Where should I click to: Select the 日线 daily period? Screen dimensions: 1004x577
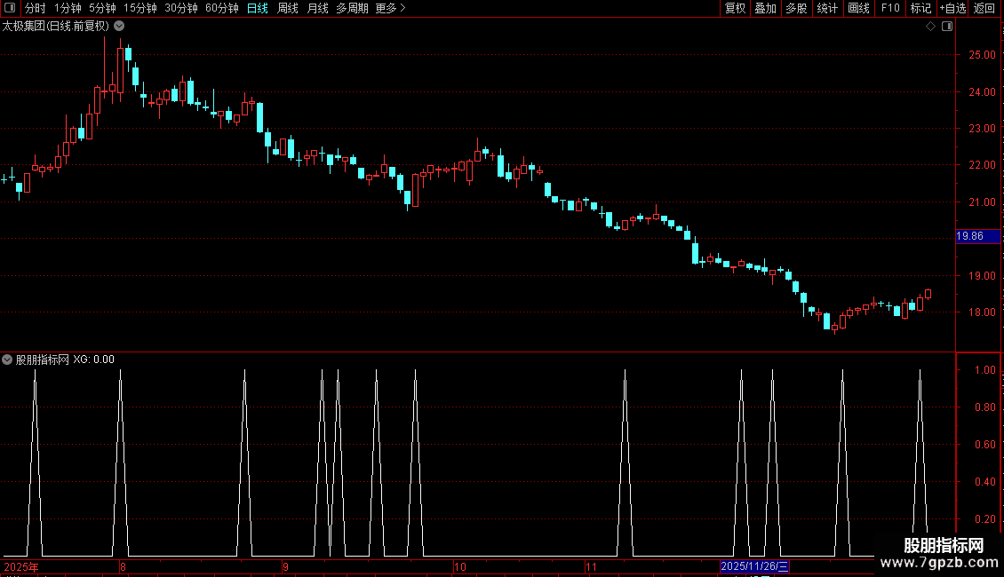pos(258,8)
